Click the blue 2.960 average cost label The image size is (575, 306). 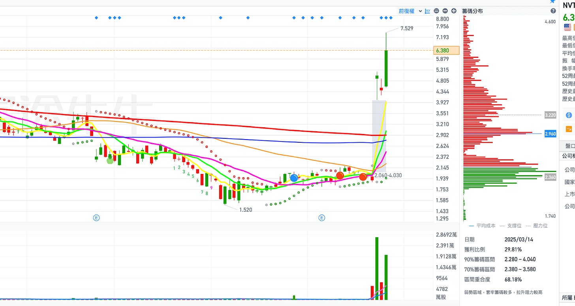(x=550, y=134)
